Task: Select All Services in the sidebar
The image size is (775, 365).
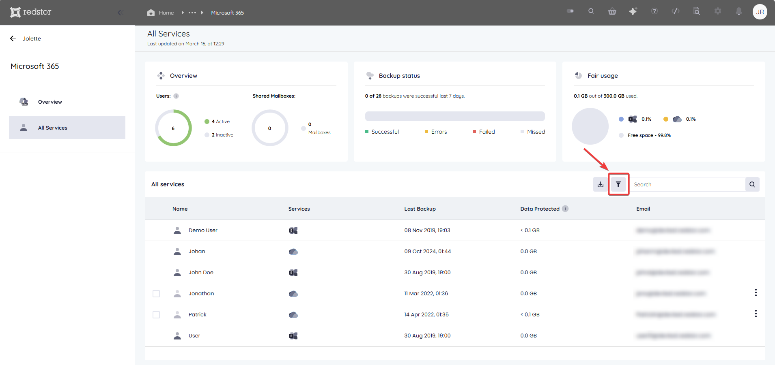Action: pos(67,128)
